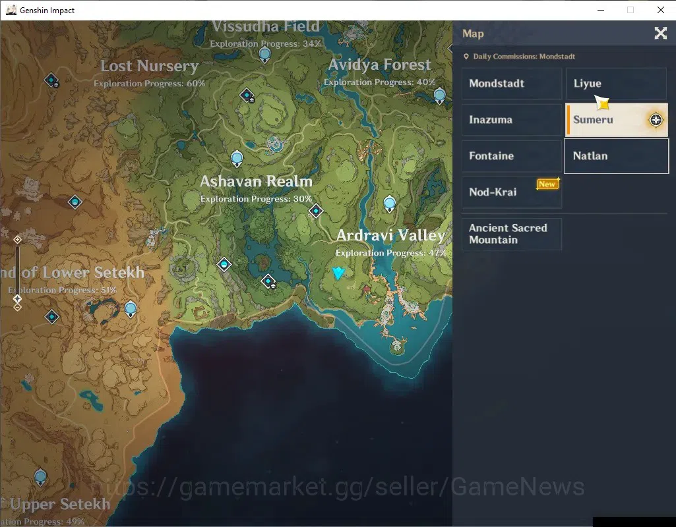Click the teleport waypoint above Ashavan Realm label
Screen dimensions: 676x527
tap(237, 159)
